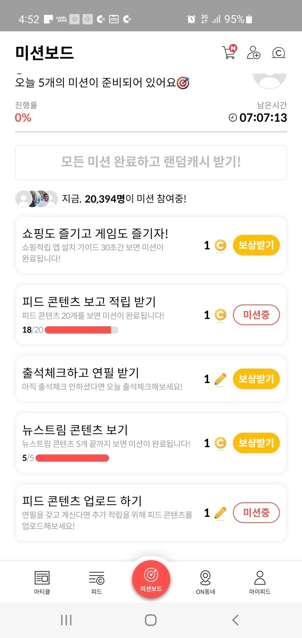The image size is (302, 638).
Task: Tap the add friend icon
Action: pyautogui.click(x=253, y=52)
